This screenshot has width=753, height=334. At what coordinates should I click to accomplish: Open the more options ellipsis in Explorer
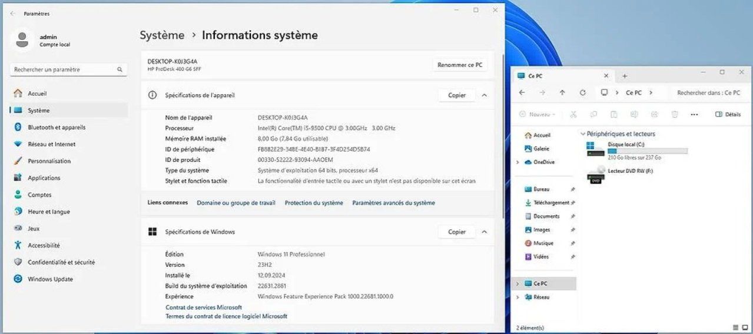tap(694, 115)
